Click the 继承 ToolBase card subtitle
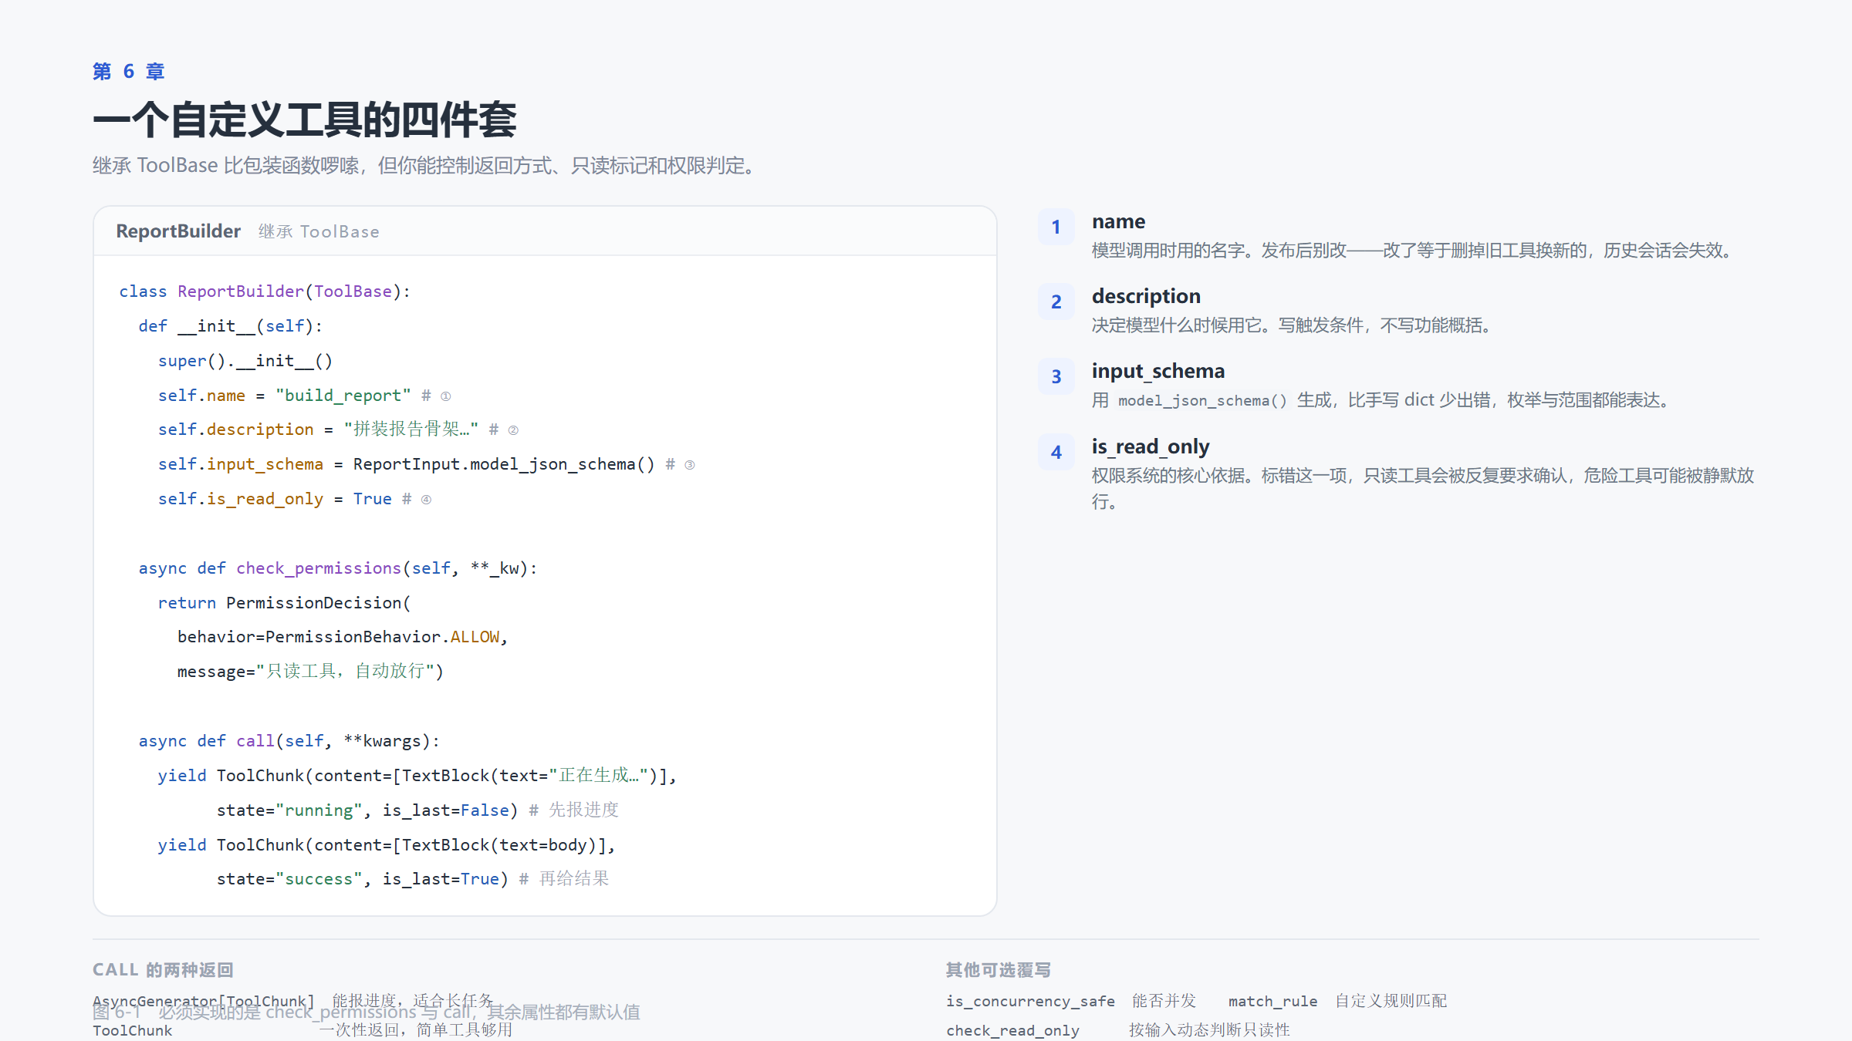 coord(319,231)
